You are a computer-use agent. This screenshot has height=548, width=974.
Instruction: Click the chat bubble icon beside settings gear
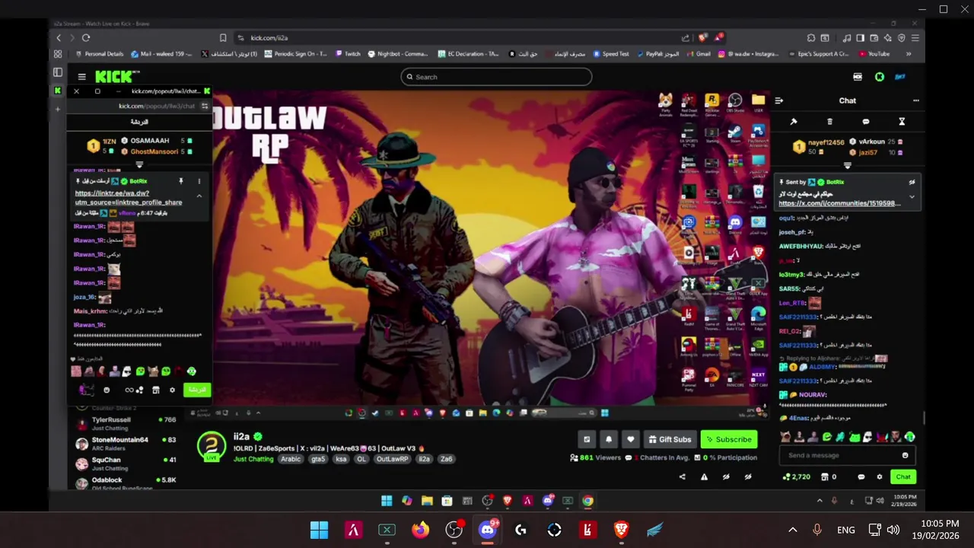(x=861, y=477)
